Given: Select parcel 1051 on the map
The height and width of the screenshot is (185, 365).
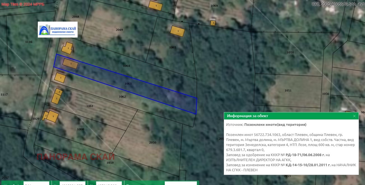Looking at the screenshot, I should [x=288, y=91].
